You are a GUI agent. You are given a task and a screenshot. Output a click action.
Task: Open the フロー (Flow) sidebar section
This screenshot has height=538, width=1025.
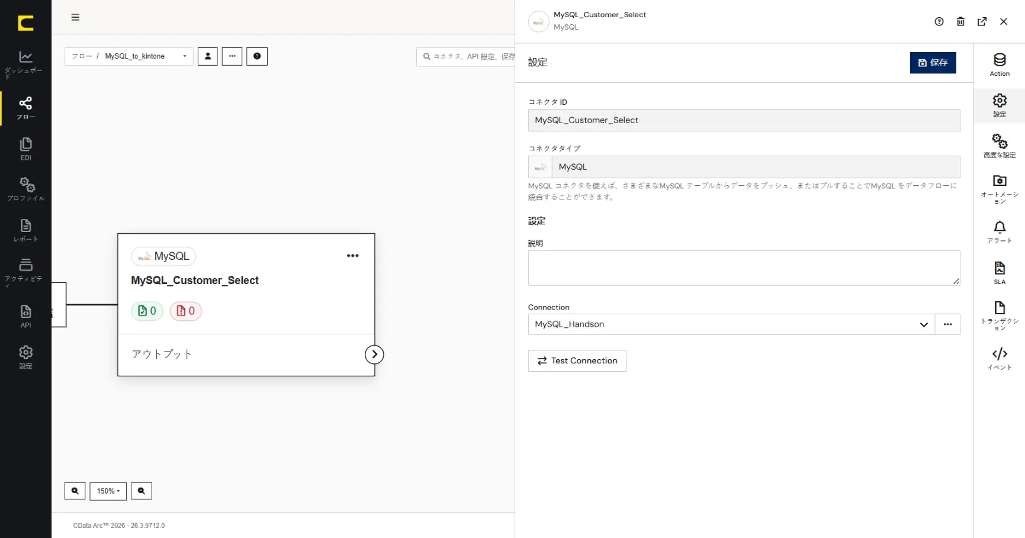point(25,108)
